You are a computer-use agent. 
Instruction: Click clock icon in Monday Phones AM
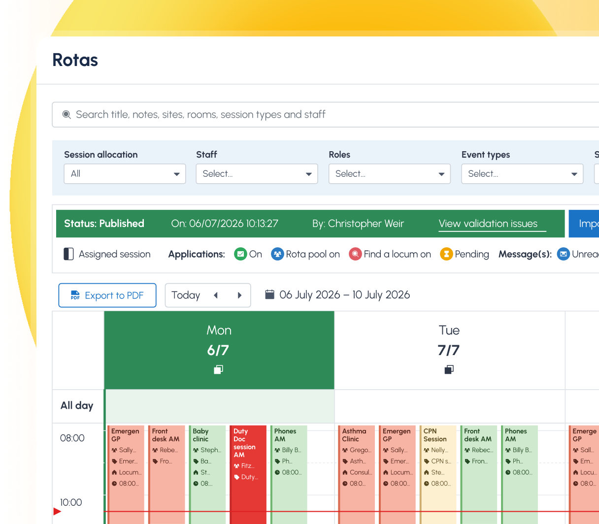tap(277, 472)
